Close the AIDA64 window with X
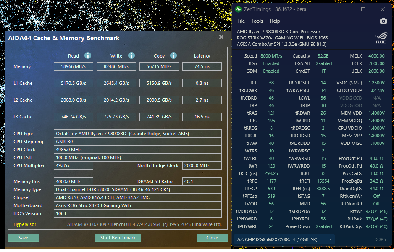 pyautogui.click(x=221, y=37)
